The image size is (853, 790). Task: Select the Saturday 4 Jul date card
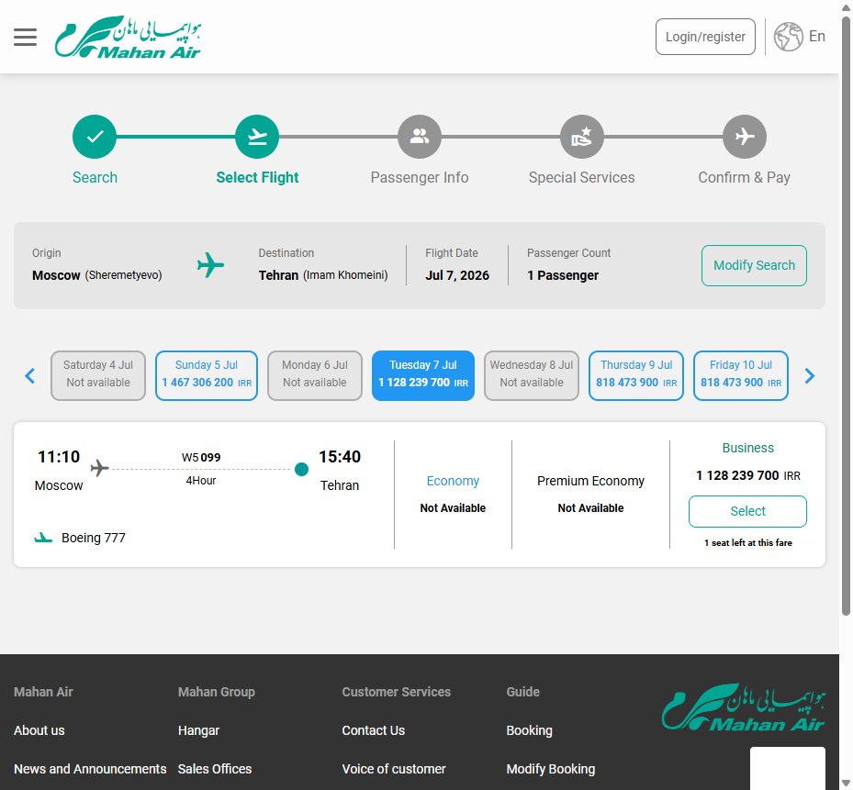pos(98,375)
